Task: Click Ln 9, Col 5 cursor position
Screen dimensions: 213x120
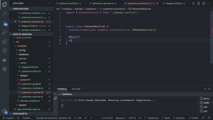Action: (x=107, y=118)
